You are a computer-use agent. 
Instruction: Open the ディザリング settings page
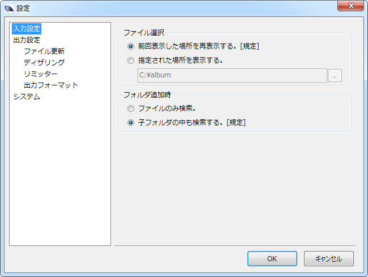pyautogui.click(x=44, y=62)
